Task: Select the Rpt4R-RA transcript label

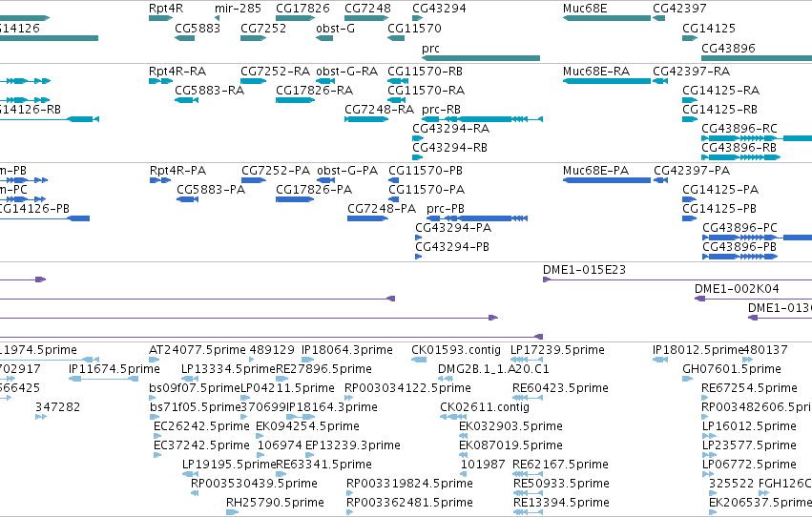Action: pyautogui.click(x=177, y=71)
